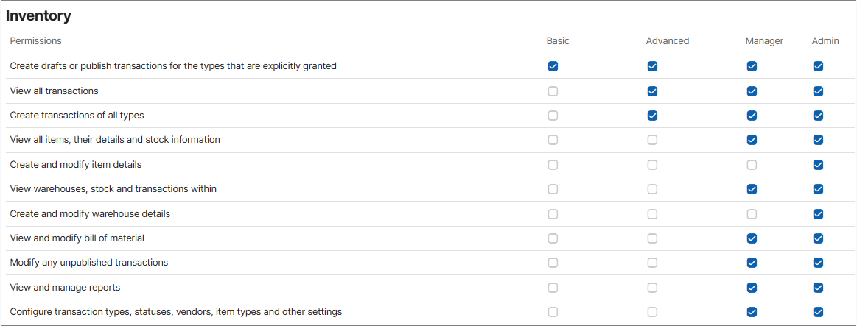Click the Advanced column header
Viewport: 857px width, 326px height.
pos(668,41)
